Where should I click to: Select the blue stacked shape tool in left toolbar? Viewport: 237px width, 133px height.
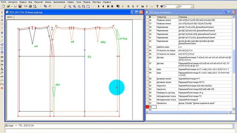[x=2, y=52]
